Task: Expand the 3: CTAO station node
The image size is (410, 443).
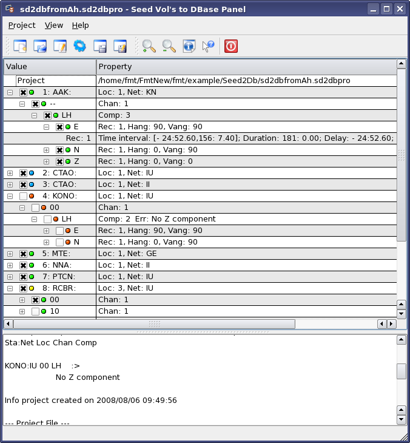Action: 10,184
